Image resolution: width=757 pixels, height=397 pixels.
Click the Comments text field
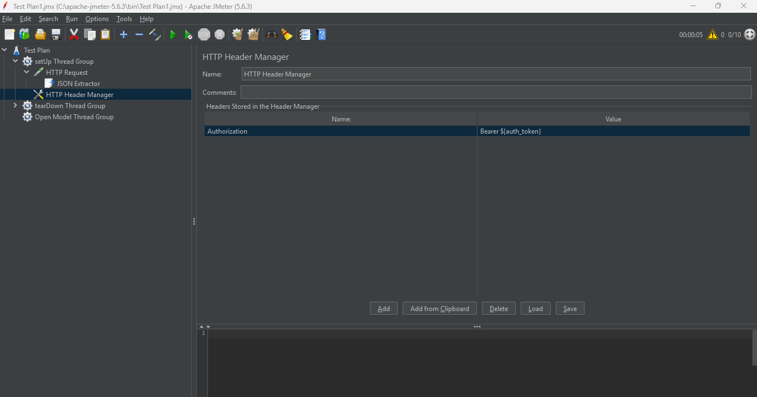pyautogui.click(x=496, y=92)
